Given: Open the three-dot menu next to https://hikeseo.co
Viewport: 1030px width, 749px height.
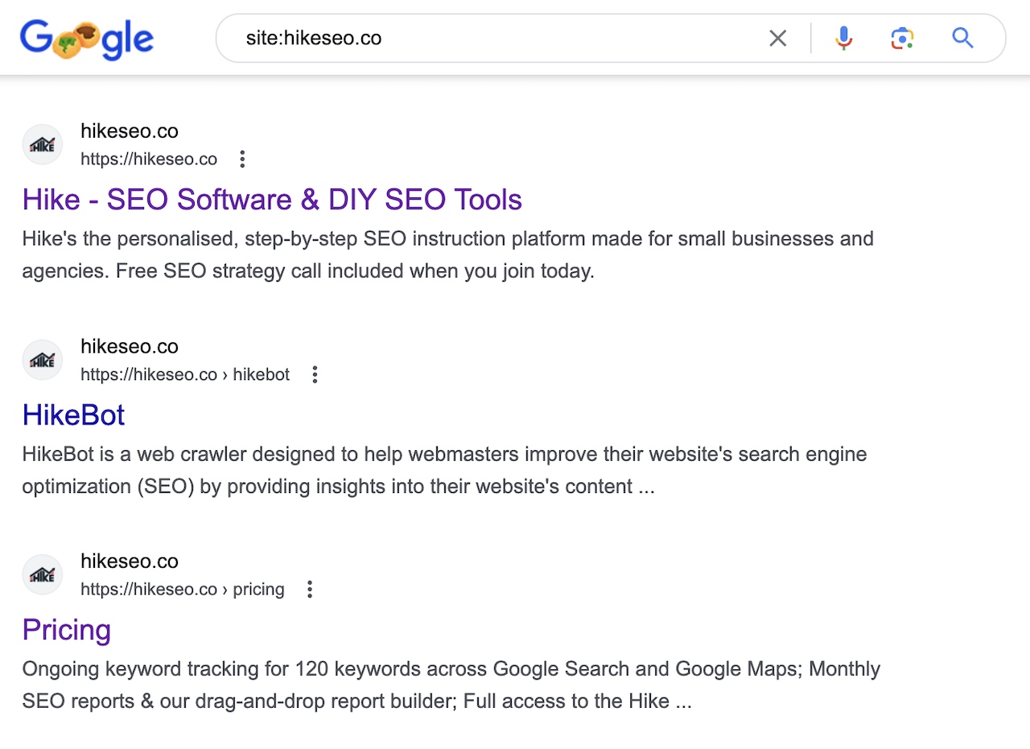Looking at the screenshot, I should click(242, 159).
